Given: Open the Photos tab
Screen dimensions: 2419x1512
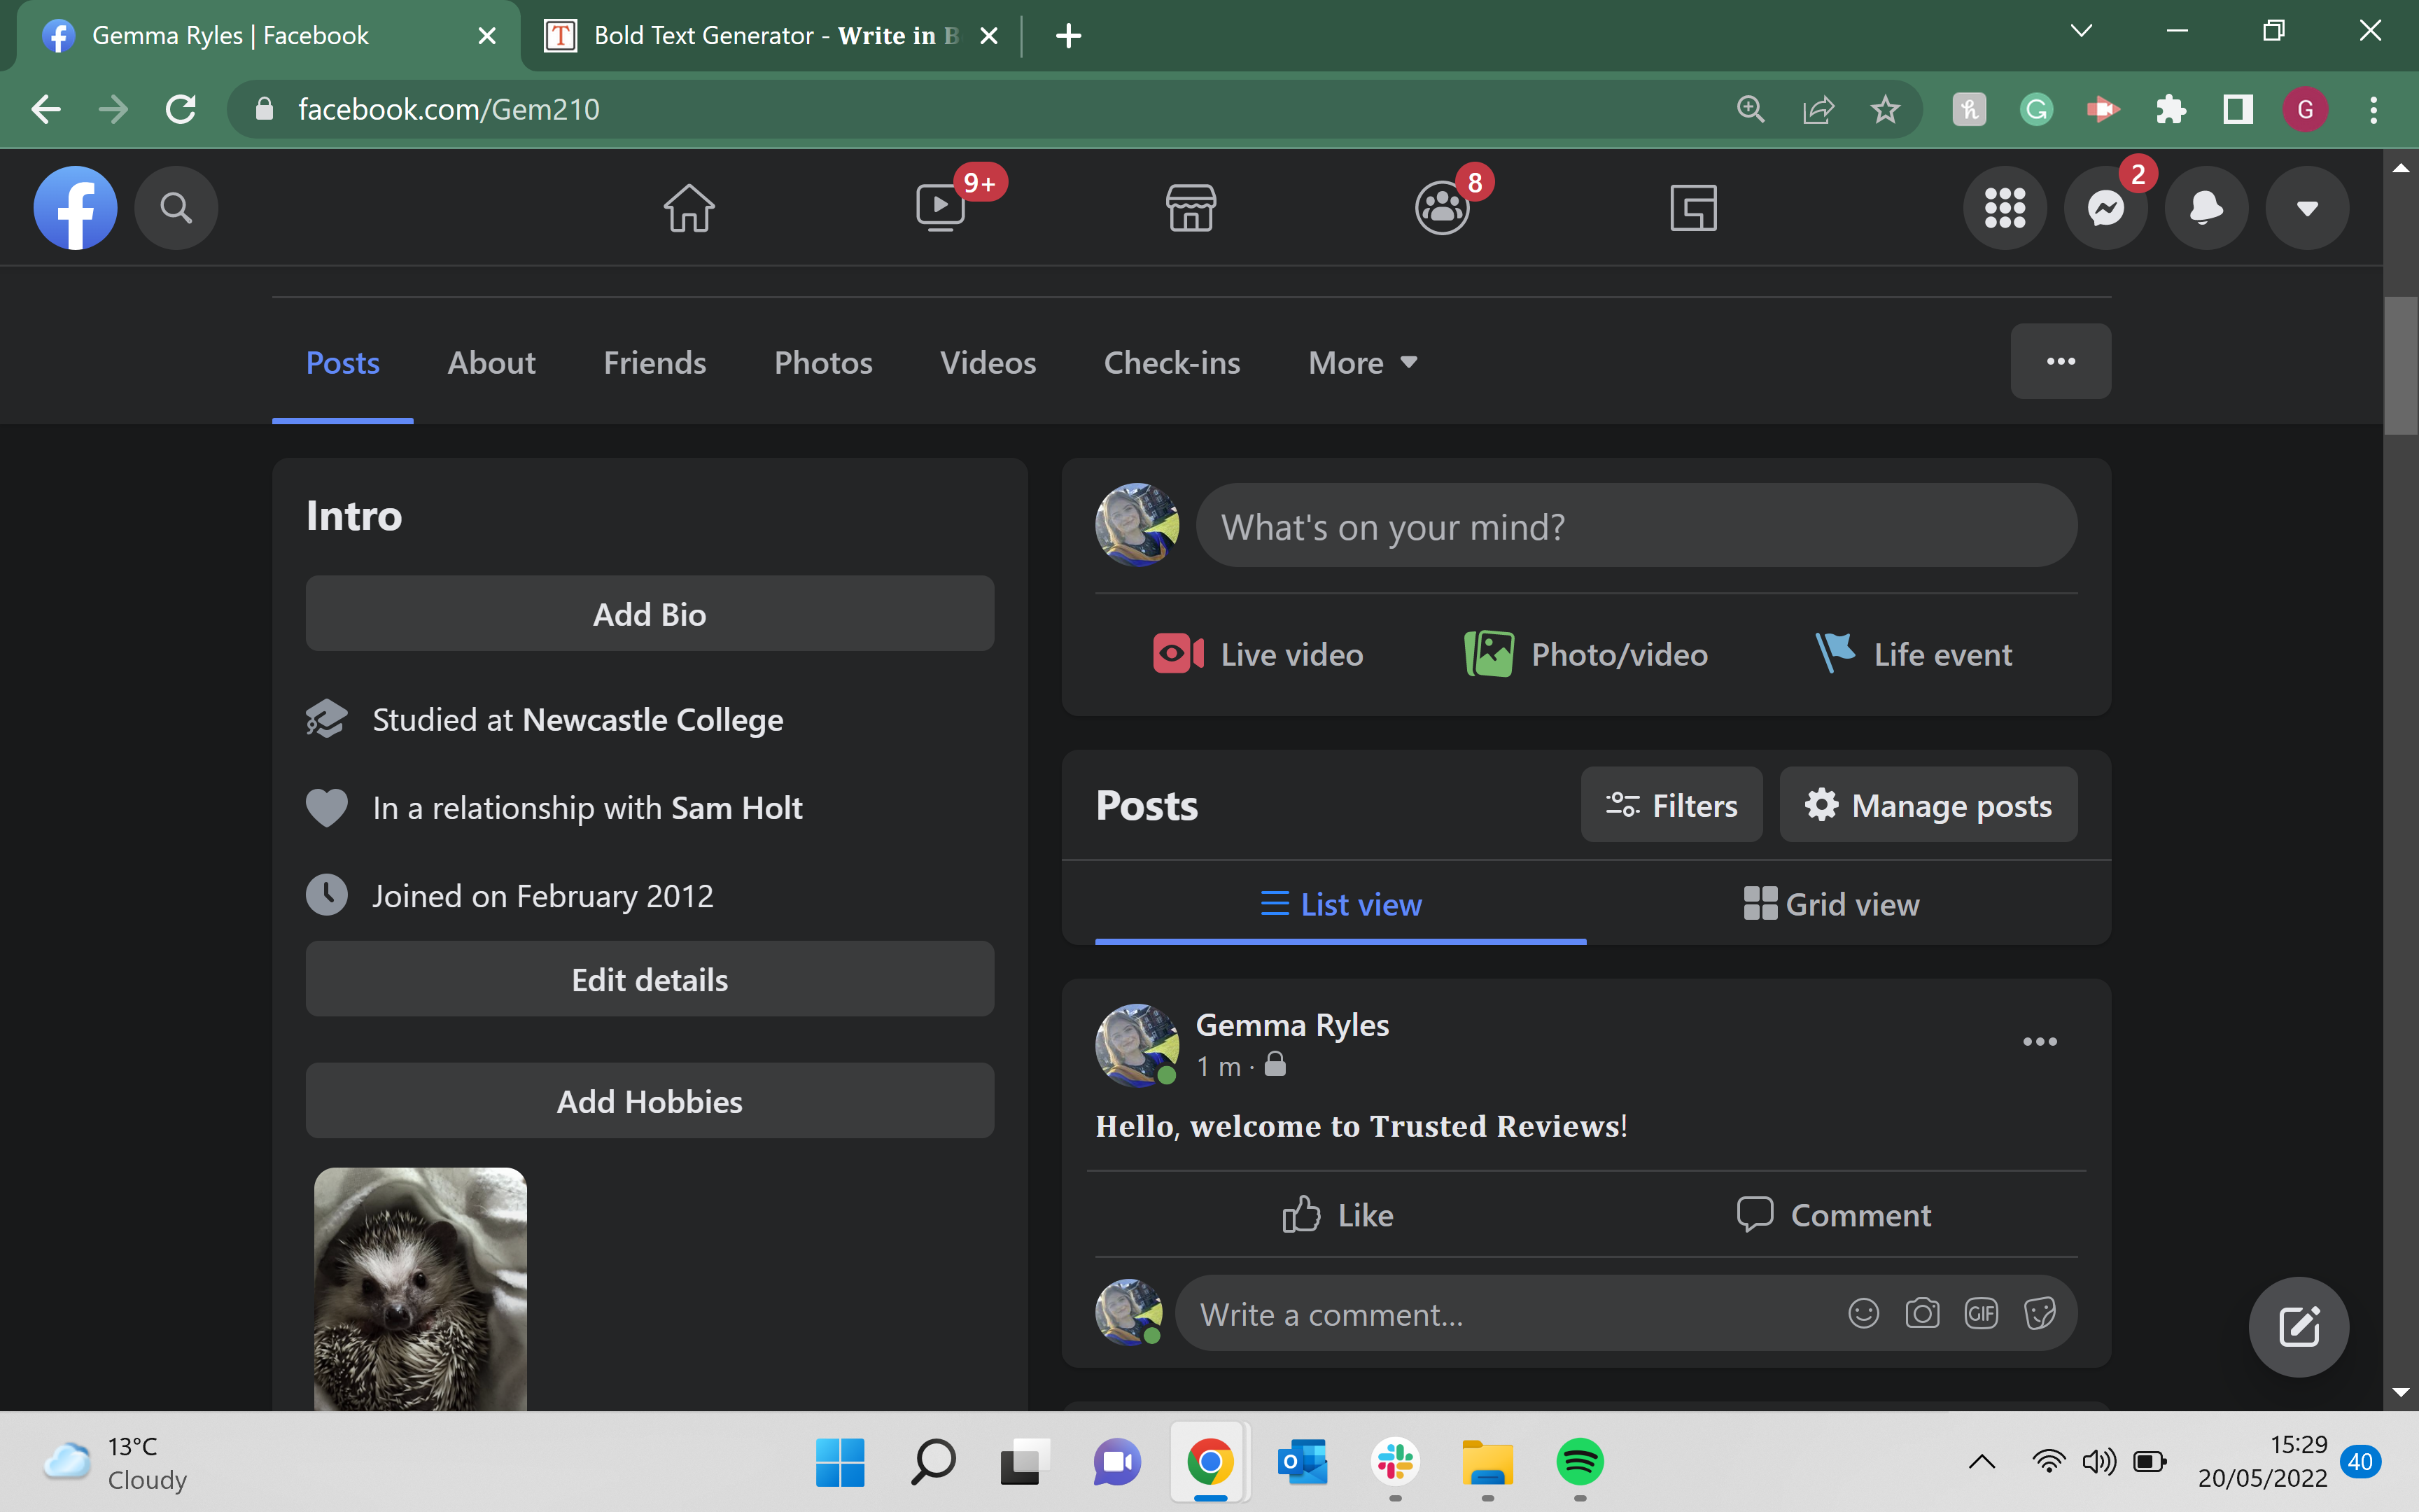Looking at the screenshot, I should point(824,362).
